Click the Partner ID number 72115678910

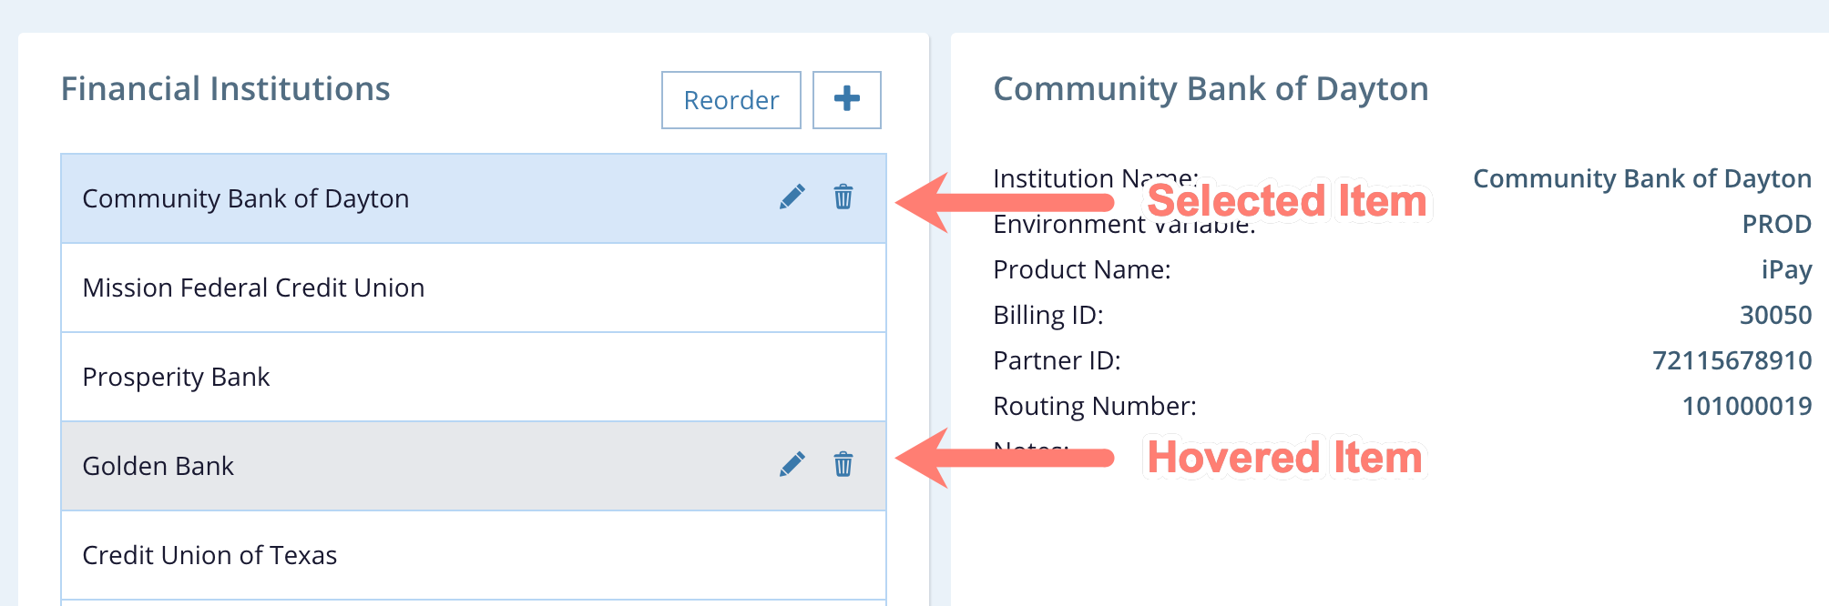point(1732,360)
